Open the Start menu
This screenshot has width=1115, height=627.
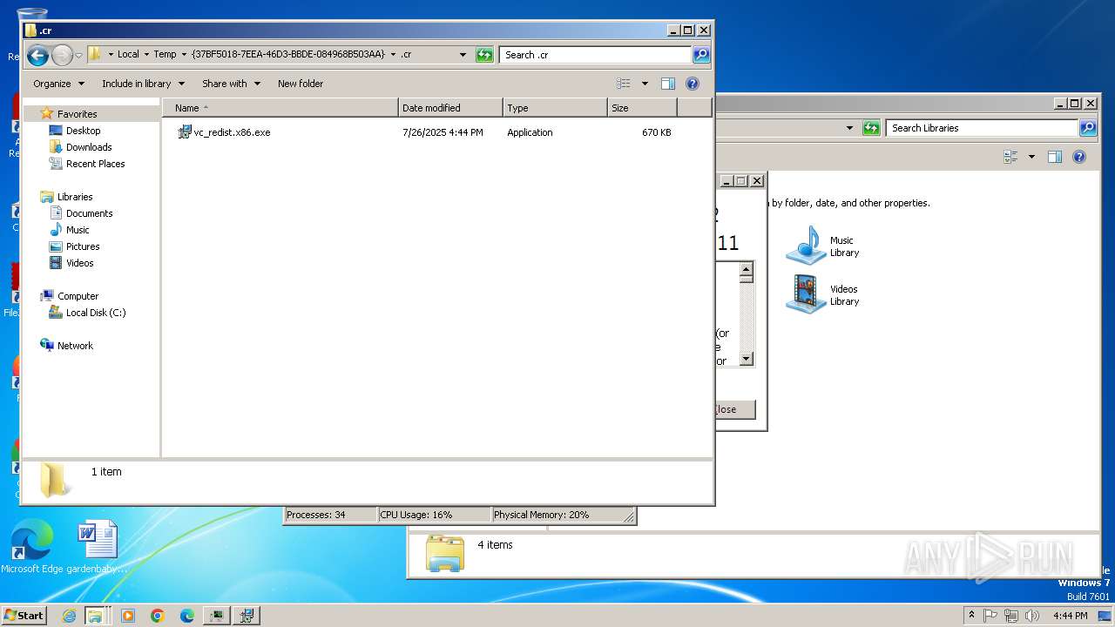click(24, 615)
